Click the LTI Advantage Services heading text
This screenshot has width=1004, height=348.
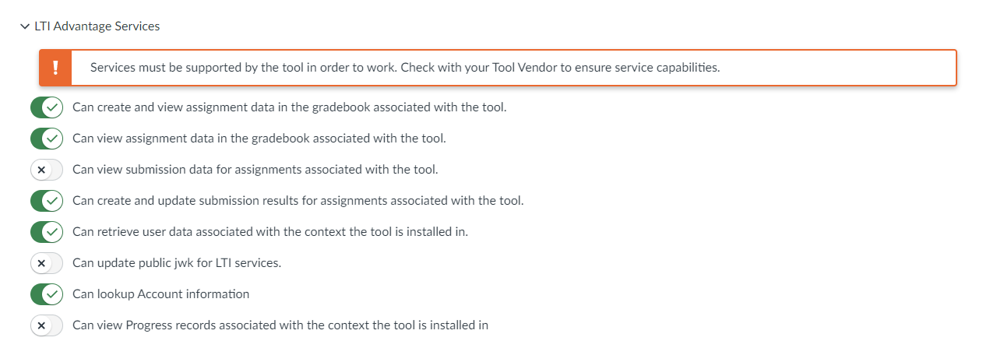point(97,26)
